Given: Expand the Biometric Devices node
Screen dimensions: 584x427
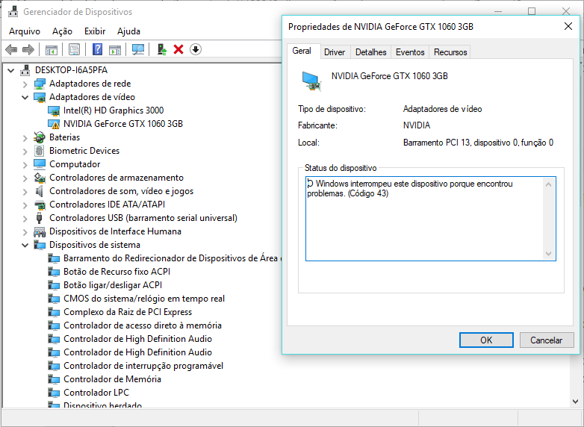Looking at the screenshot, I should (25, 151).
